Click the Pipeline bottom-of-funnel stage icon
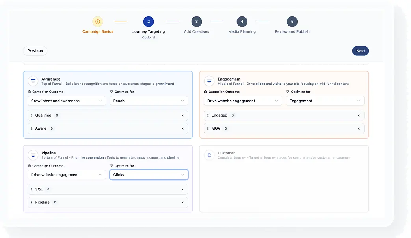The width and height of the screenshot is (411, 238). click(32, 155)
